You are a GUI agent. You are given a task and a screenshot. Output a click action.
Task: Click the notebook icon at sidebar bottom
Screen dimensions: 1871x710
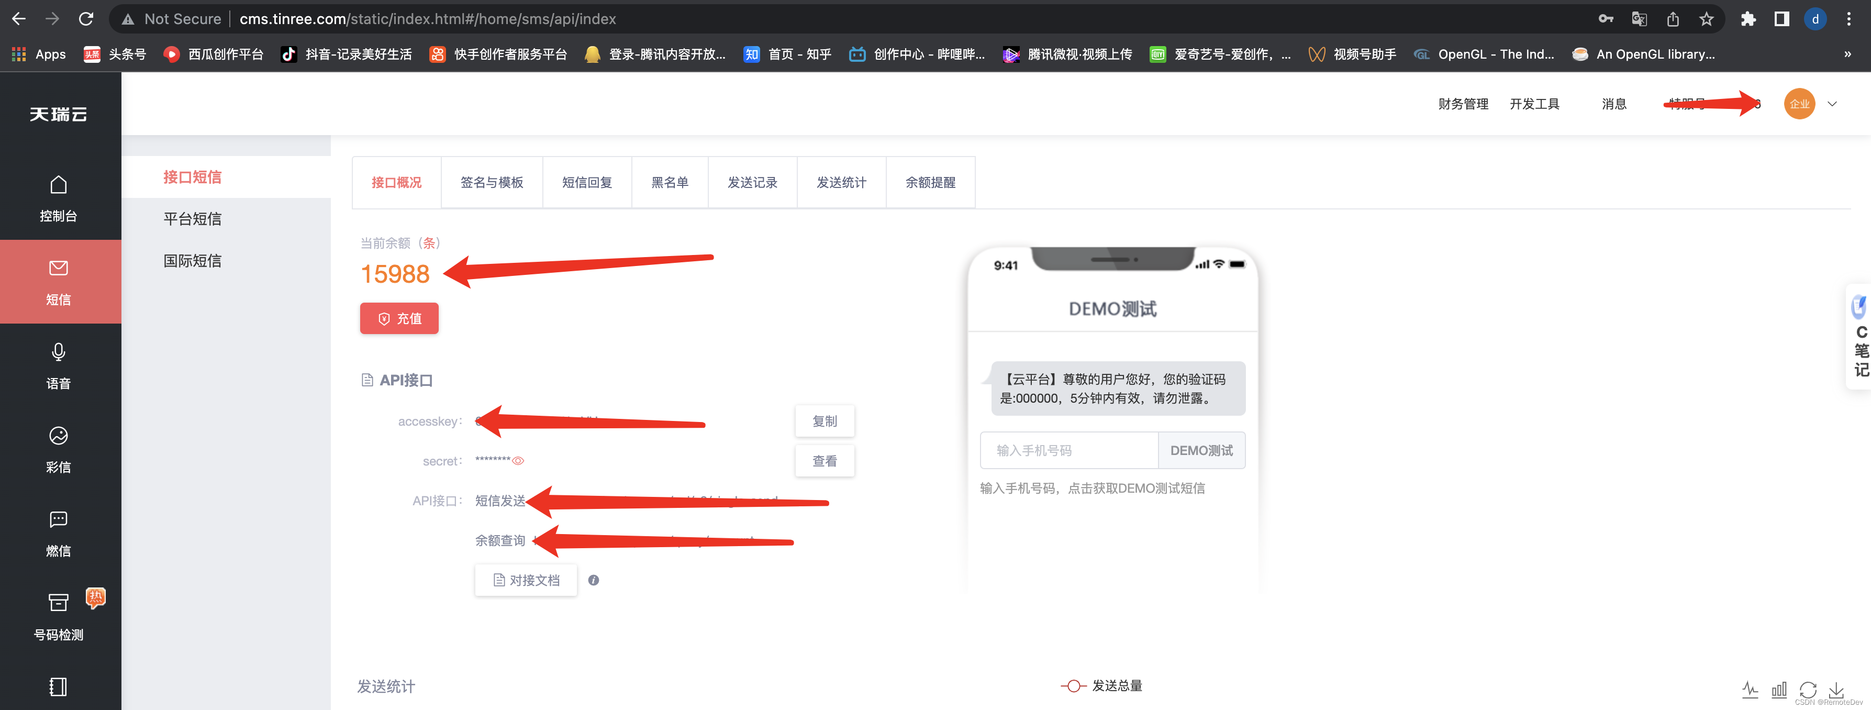(58, 687)
